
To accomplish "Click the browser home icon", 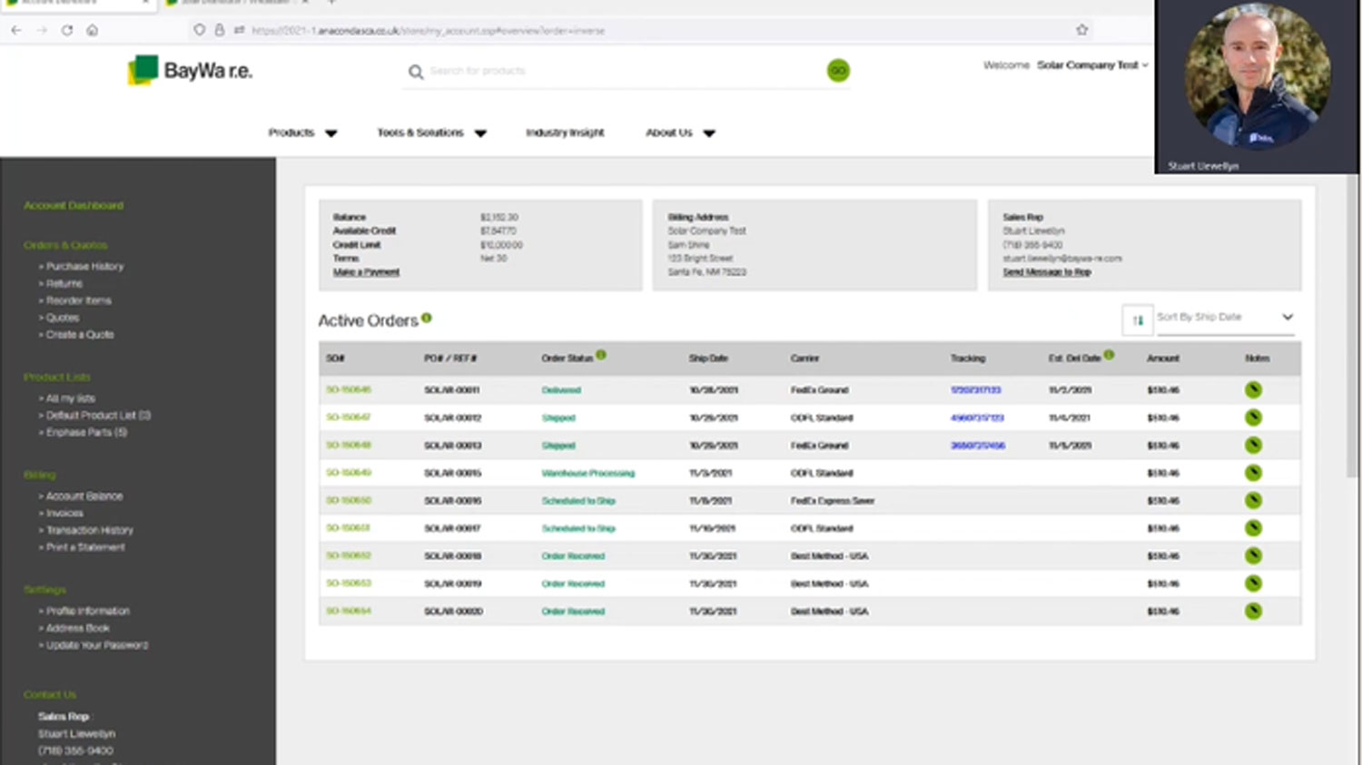I will (x=93, y=30).
